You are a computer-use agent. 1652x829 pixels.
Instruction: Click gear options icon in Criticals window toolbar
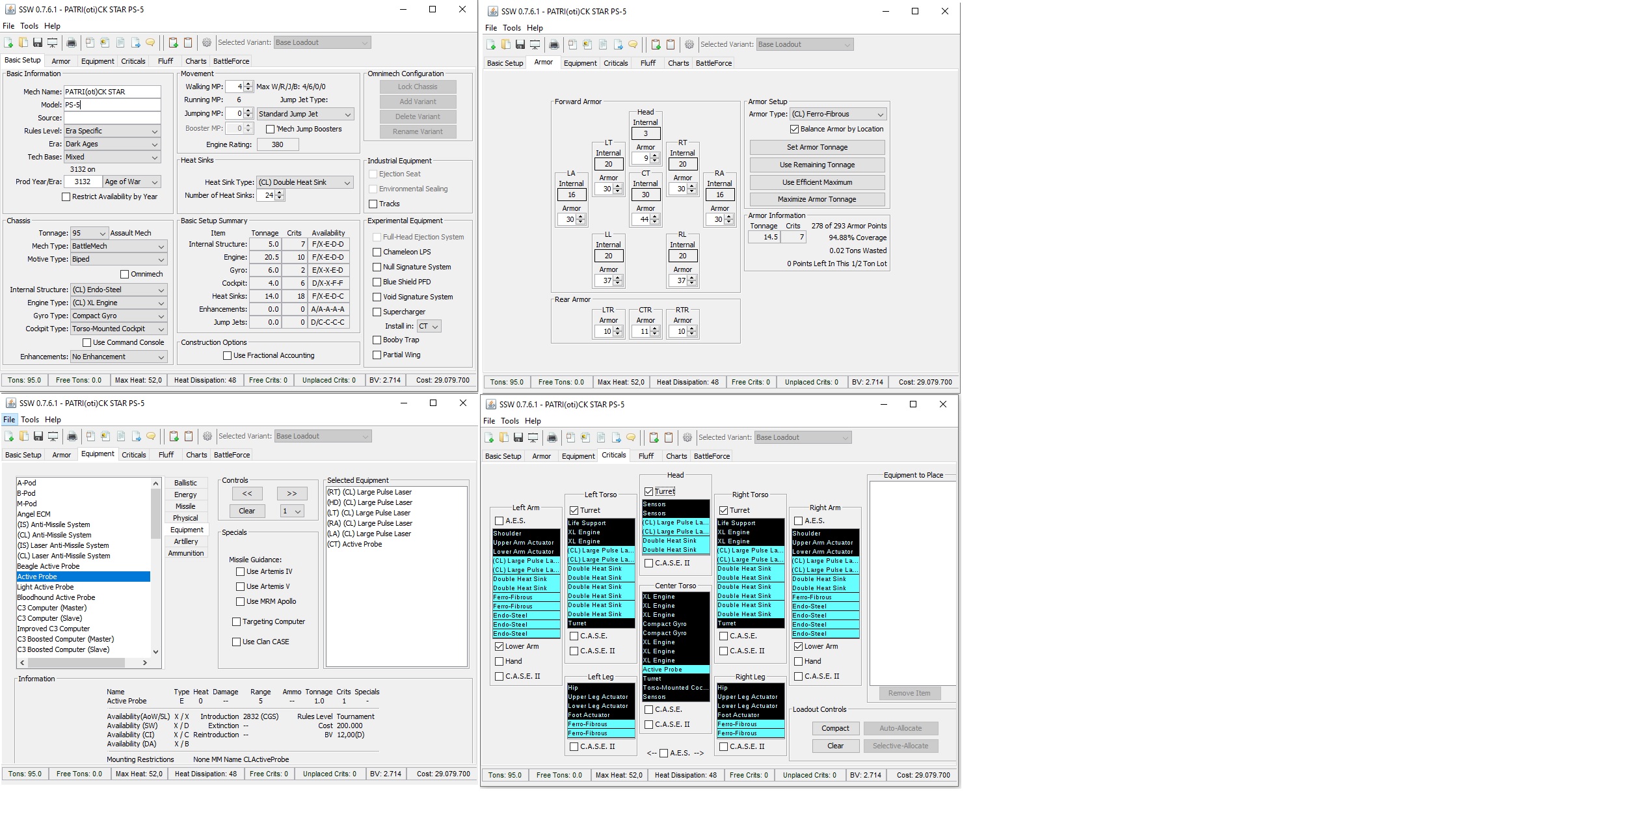[687, 438]
